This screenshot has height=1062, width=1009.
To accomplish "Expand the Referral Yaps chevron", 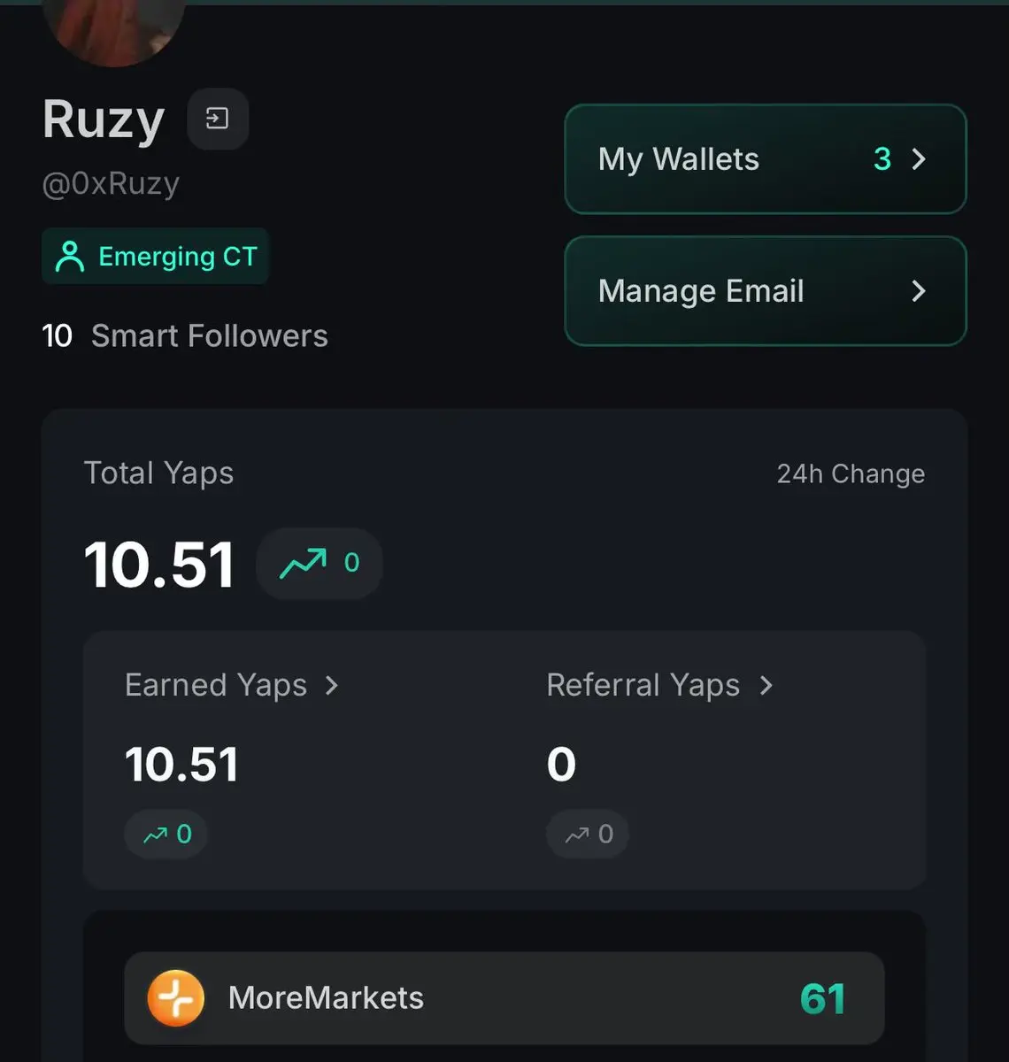I will coord(766,686).
